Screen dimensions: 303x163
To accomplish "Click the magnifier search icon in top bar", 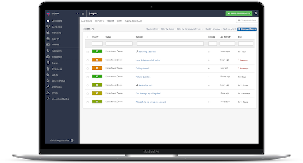I will 256,13.
